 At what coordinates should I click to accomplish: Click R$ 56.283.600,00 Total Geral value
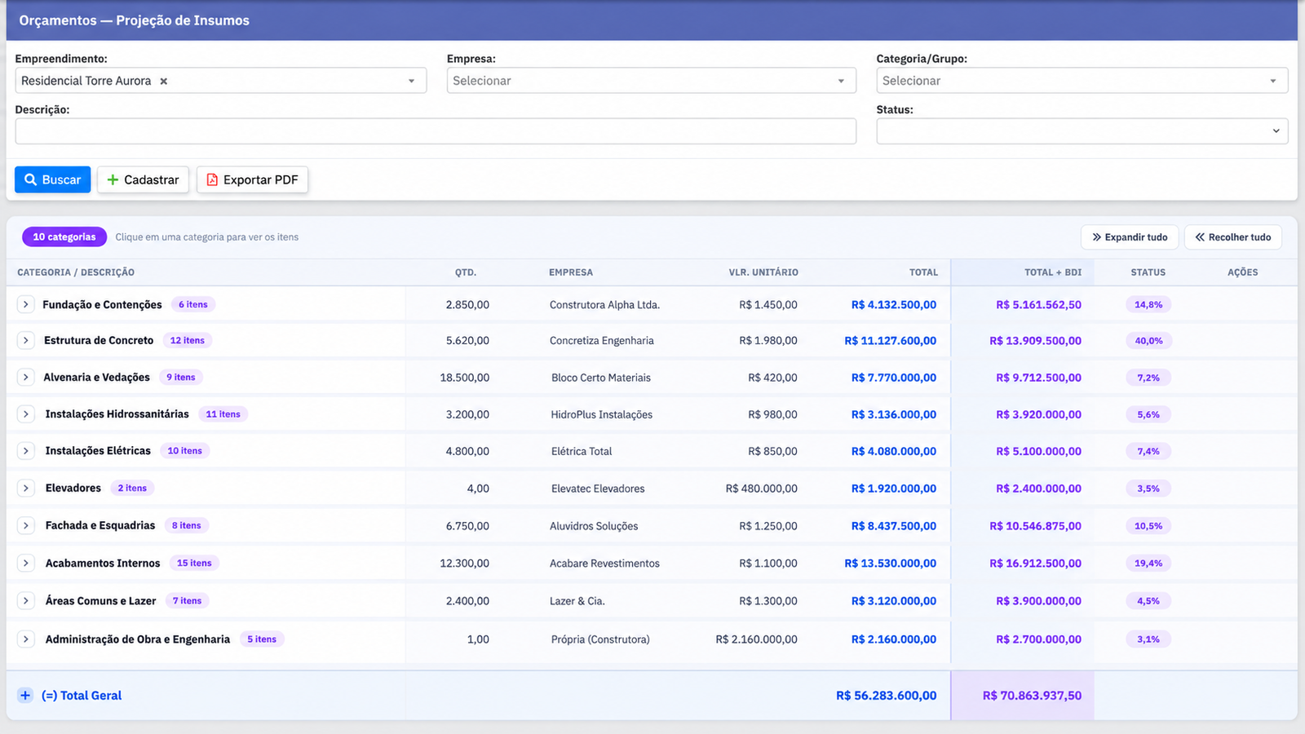(x=887, y=696)
